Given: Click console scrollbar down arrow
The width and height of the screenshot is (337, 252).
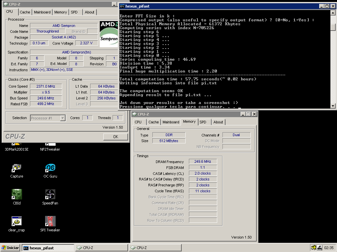Looking at the screenshot, I should [x=333, y=106].
